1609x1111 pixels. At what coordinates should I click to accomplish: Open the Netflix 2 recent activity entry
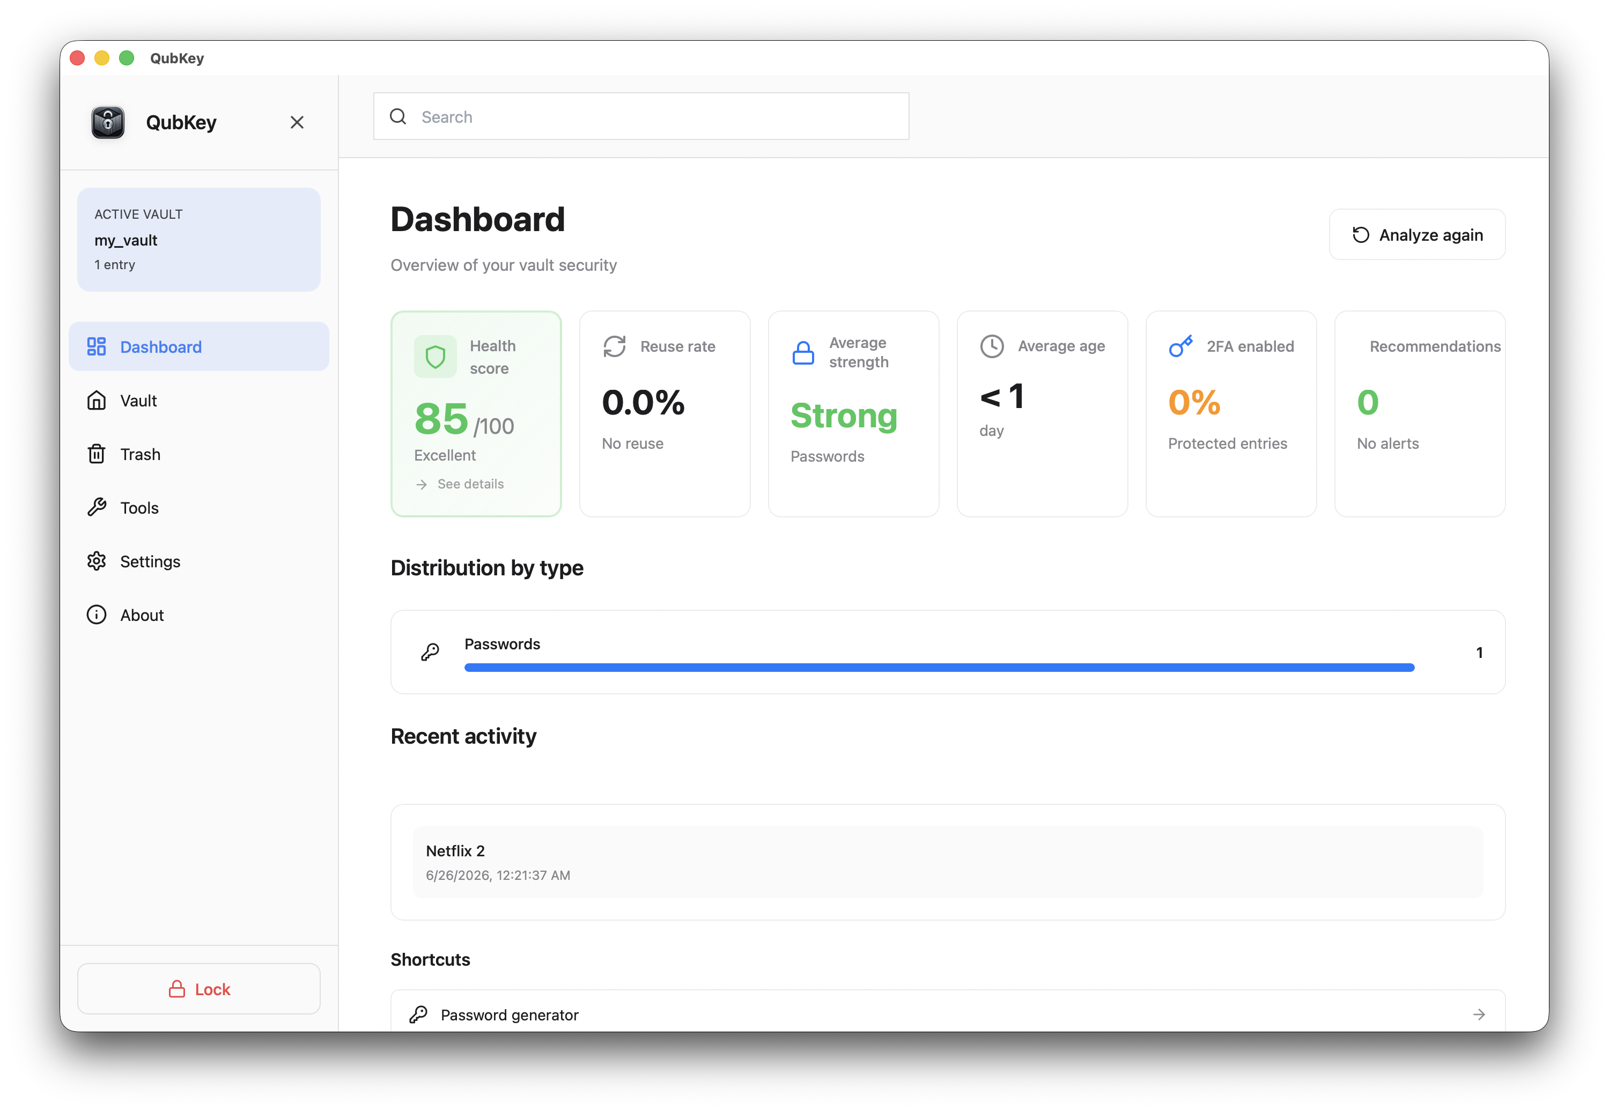click(x=948, y=862)
